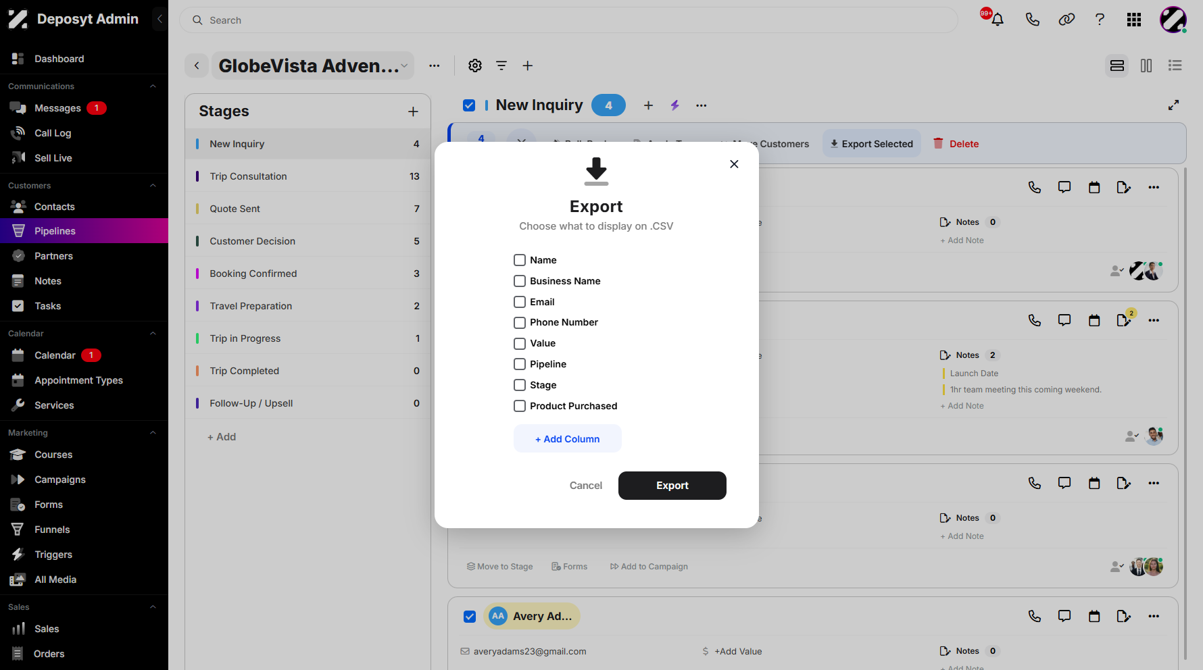The height and width of the screenshot is (670, 1203).
Task: Click Delete in bulk toolbar
Action: 956,144
